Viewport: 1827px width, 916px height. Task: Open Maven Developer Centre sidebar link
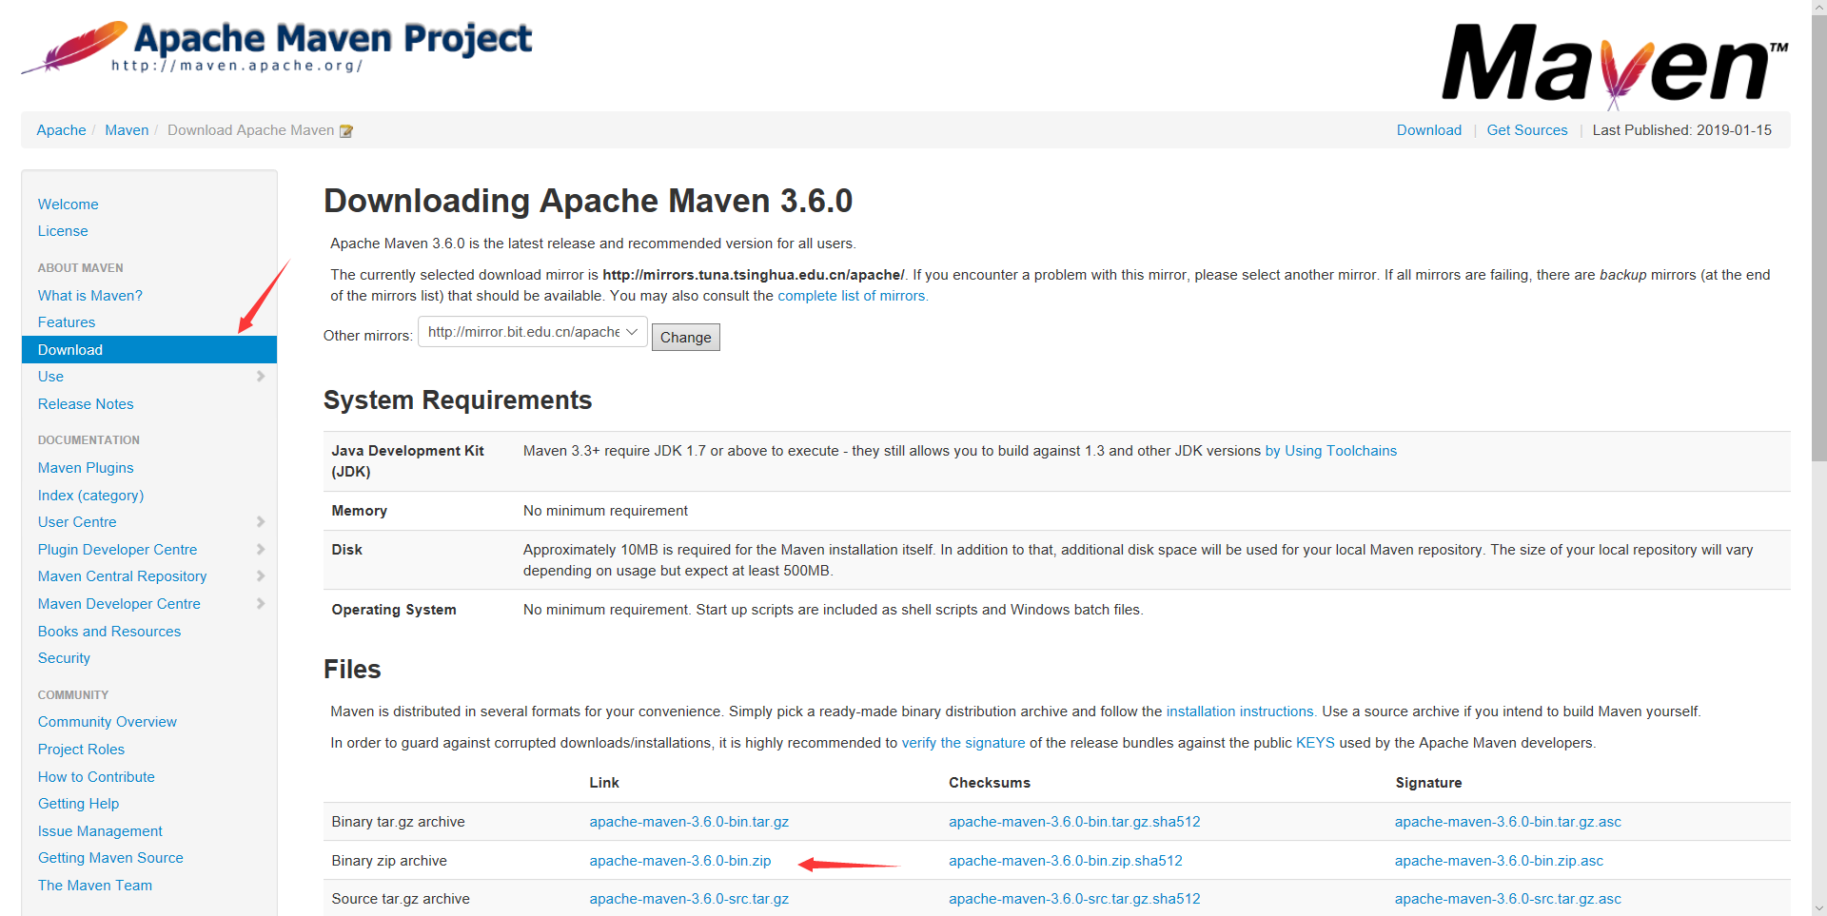tap(119, 604)
